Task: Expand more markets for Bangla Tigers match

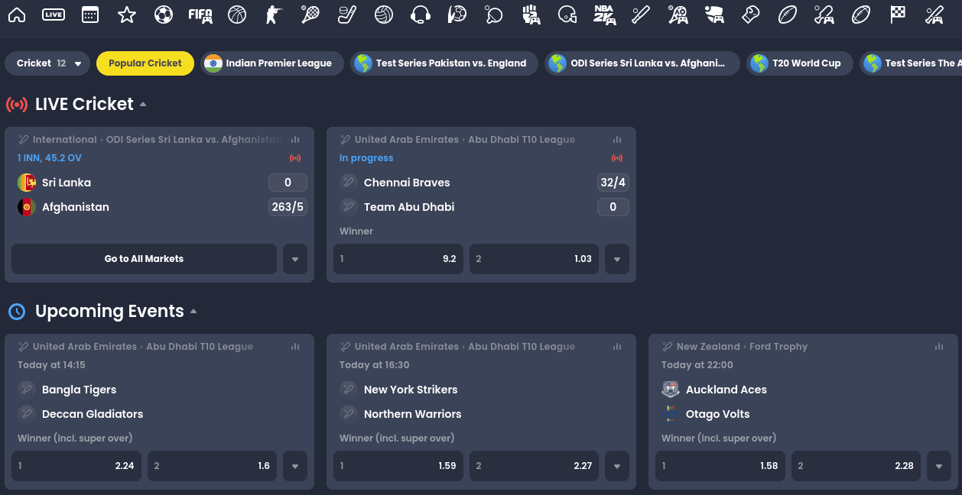Action: pos(295,466)
